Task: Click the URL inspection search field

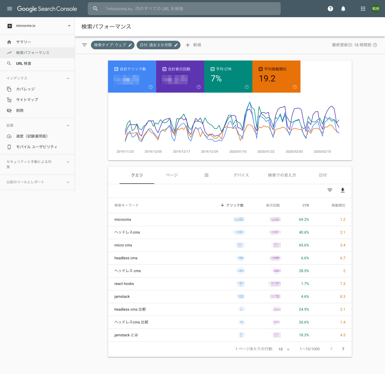Action: tap(184, 9)
